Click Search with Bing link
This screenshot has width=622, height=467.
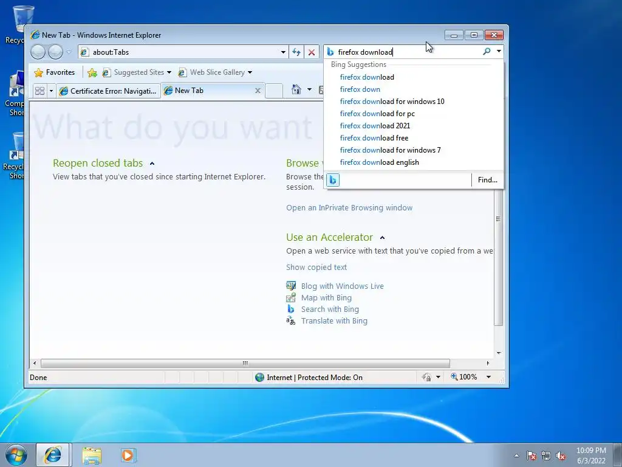pyautogui.click(x=330, y=309)
